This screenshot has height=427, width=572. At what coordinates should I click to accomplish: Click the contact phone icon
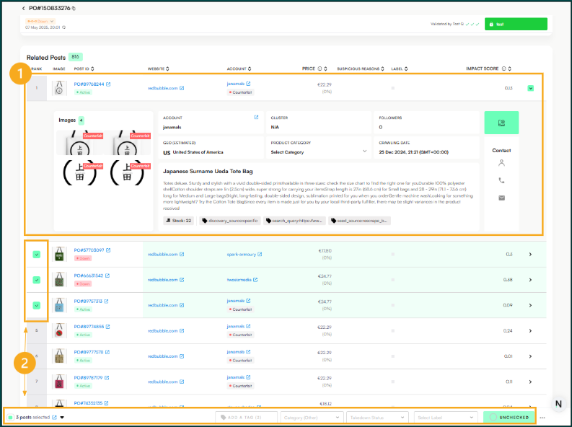(x=501, y=180)
